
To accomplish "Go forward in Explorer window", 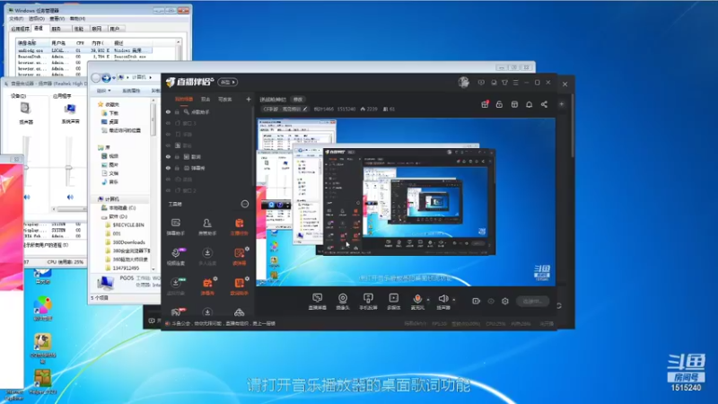I will pos(106,78).
